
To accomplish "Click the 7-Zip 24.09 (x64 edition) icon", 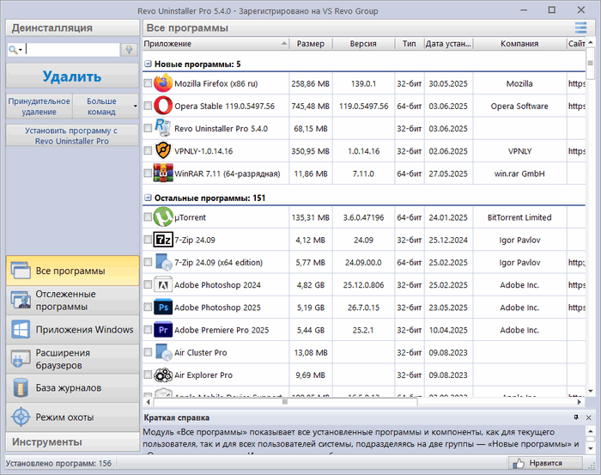I will click(163, 262).
